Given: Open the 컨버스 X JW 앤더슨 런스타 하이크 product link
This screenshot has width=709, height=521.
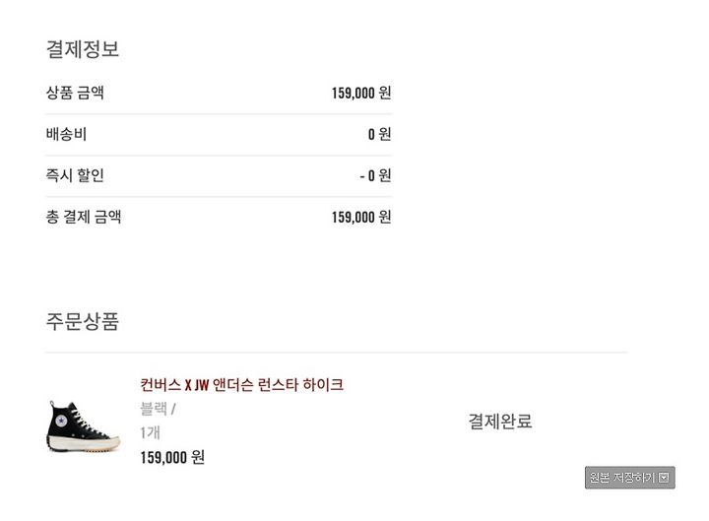Looking at the screenshot, I should tap(241, 385).
